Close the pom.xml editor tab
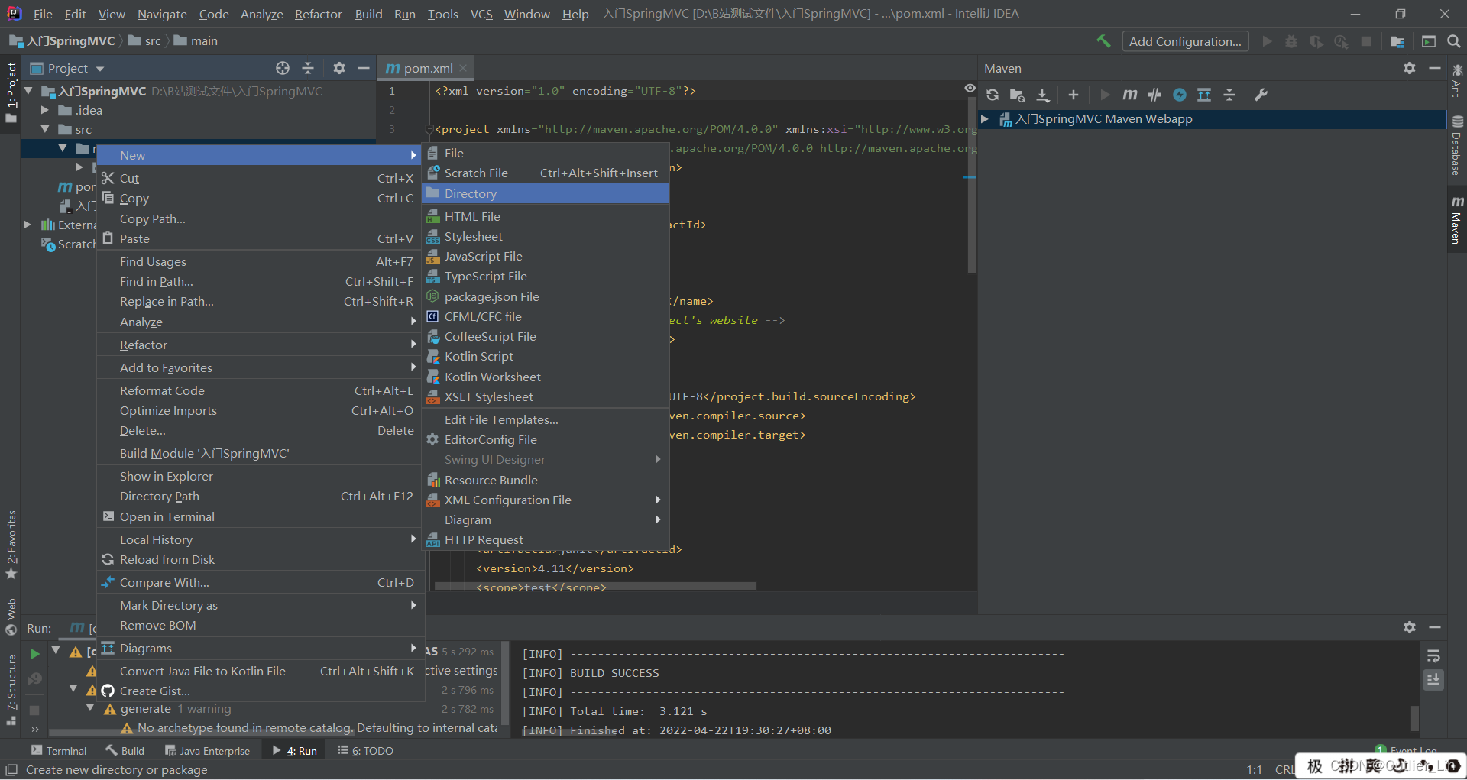This screenshot has height=780, width=1467. pos(463,68)
